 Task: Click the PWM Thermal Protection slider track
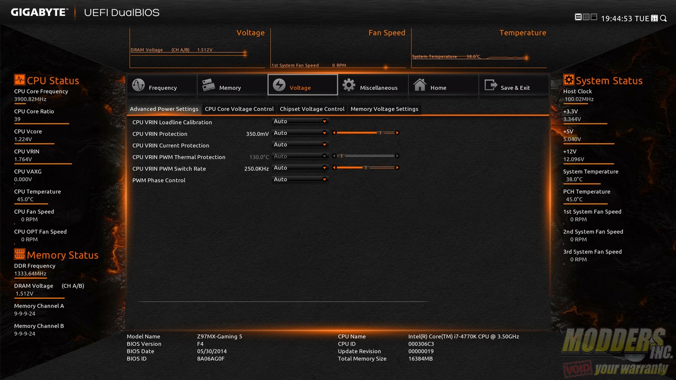[365, 156]
